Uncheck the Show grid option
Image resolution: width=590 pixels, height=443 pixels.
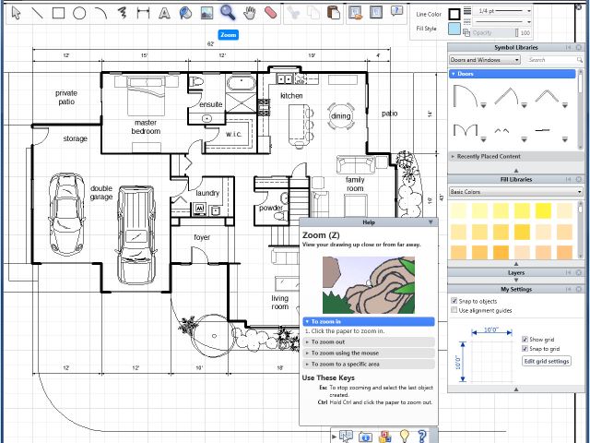[x=525, y=339]
